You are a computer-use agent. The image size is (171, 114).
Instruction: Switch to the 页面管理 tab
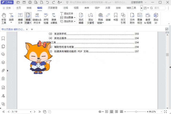click(53, 8)
